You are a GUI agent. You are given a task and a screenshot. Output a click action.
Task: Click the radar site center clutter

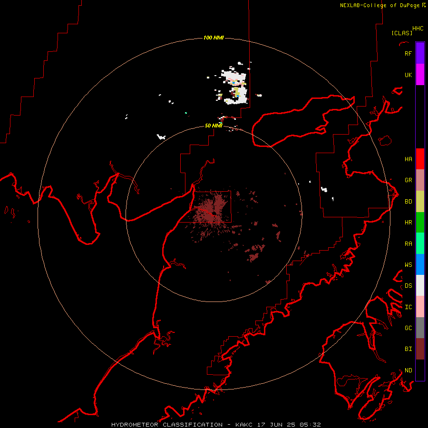(213, 213)
